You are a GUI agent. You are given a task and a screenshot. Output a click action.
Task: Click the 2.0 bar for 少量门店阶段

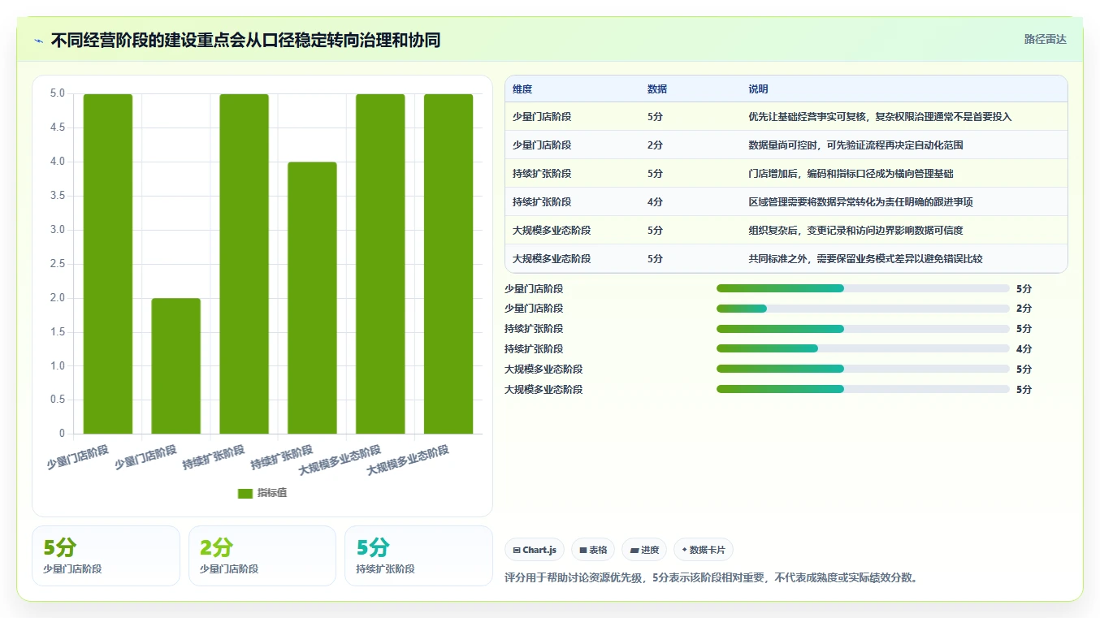[x=176, y=365]
